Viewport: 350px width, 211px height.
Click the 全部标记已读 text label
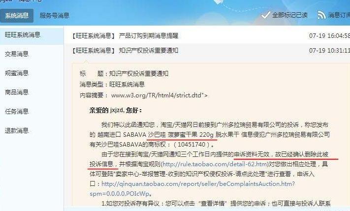click(290, 15)
